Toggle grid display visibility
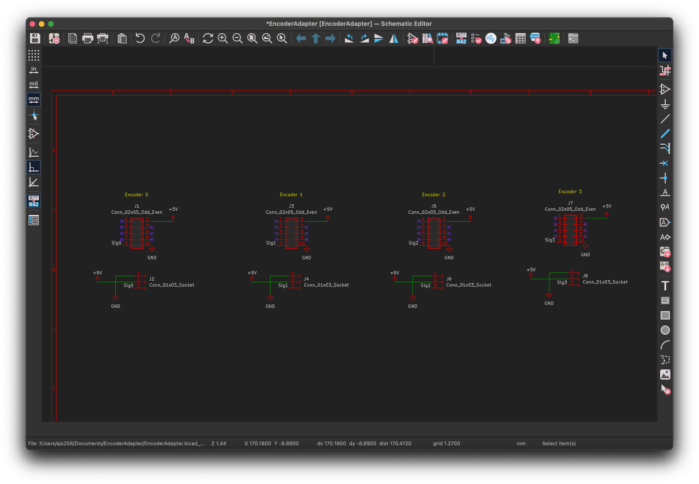The width and height of the screenshot is (699, 484). (x=34, y=55)
